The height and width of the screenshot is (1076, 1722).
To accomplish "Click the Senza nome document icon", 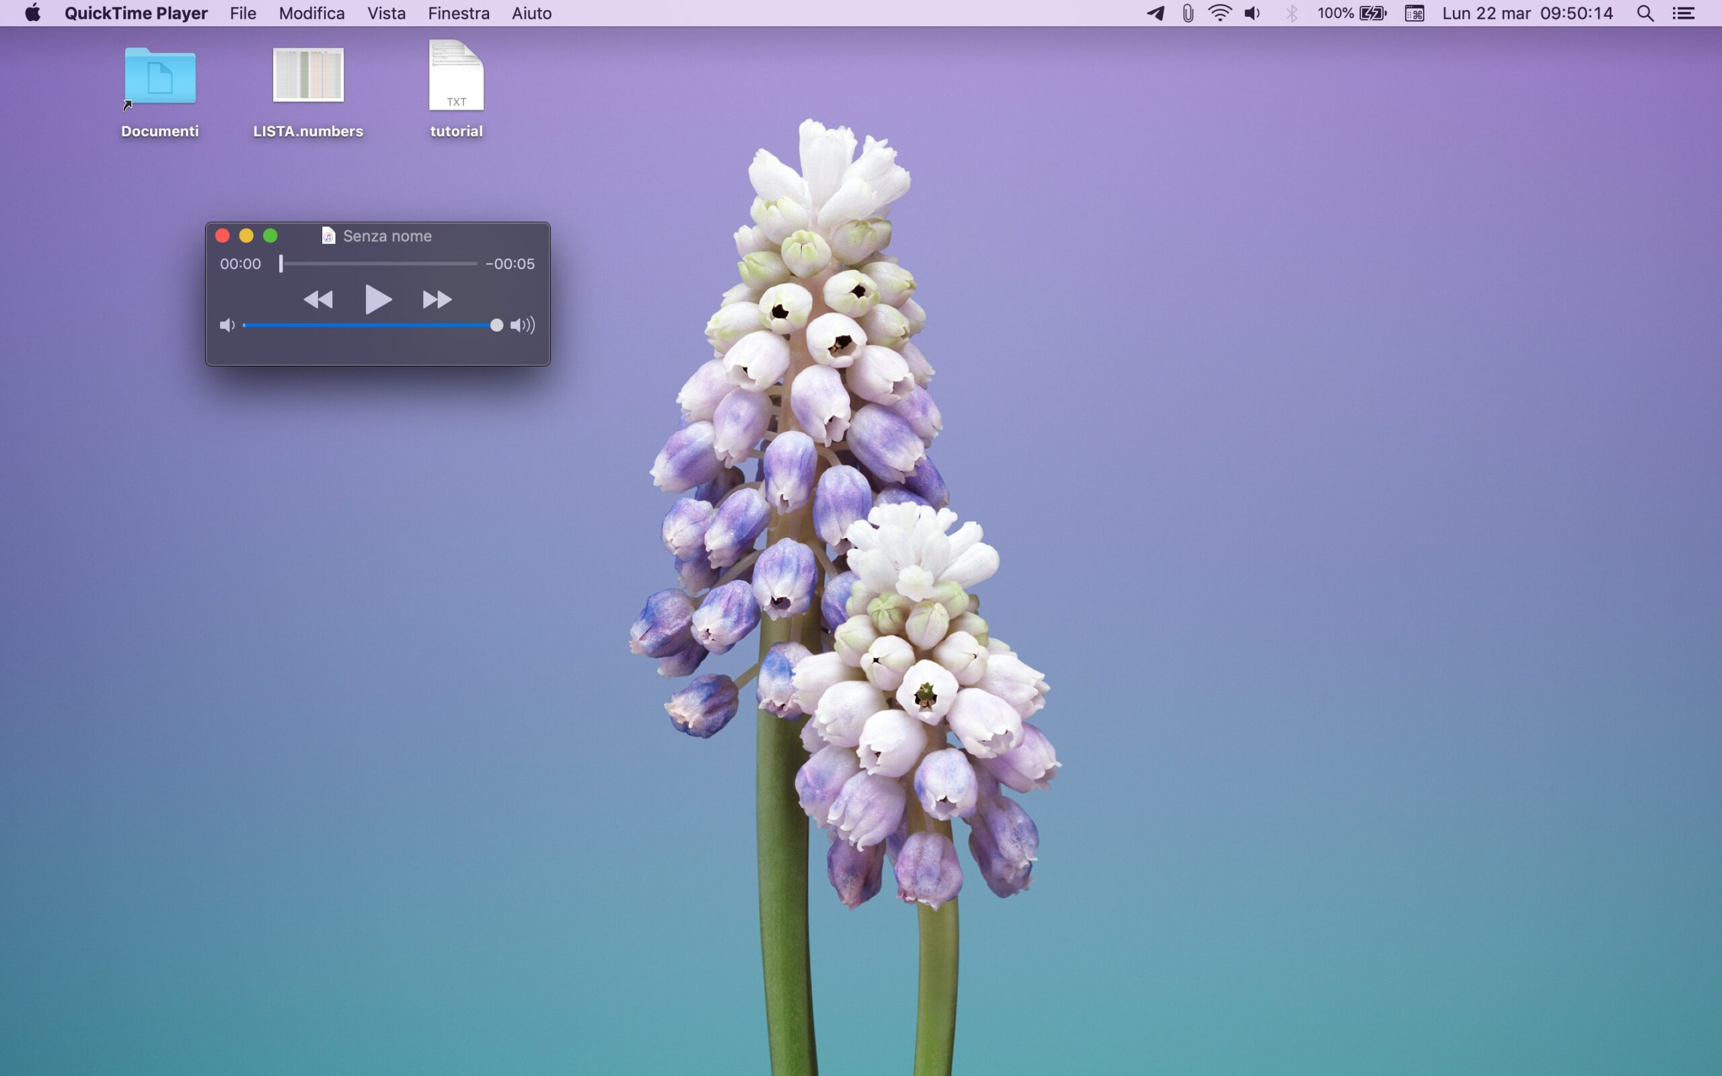I will (328, 235).
